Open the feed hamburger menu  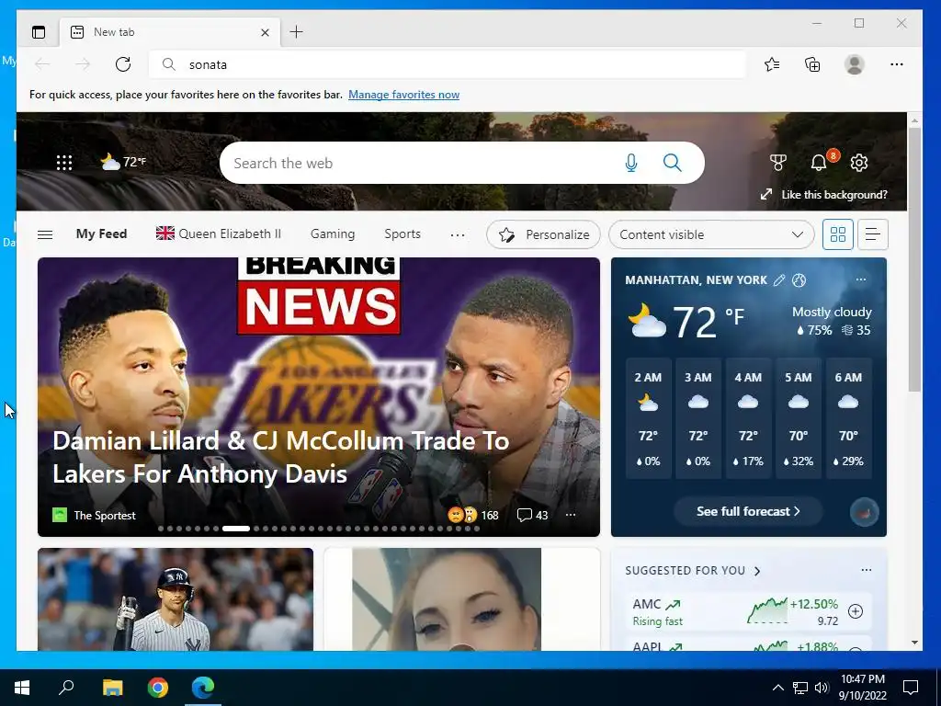point(45,234)
